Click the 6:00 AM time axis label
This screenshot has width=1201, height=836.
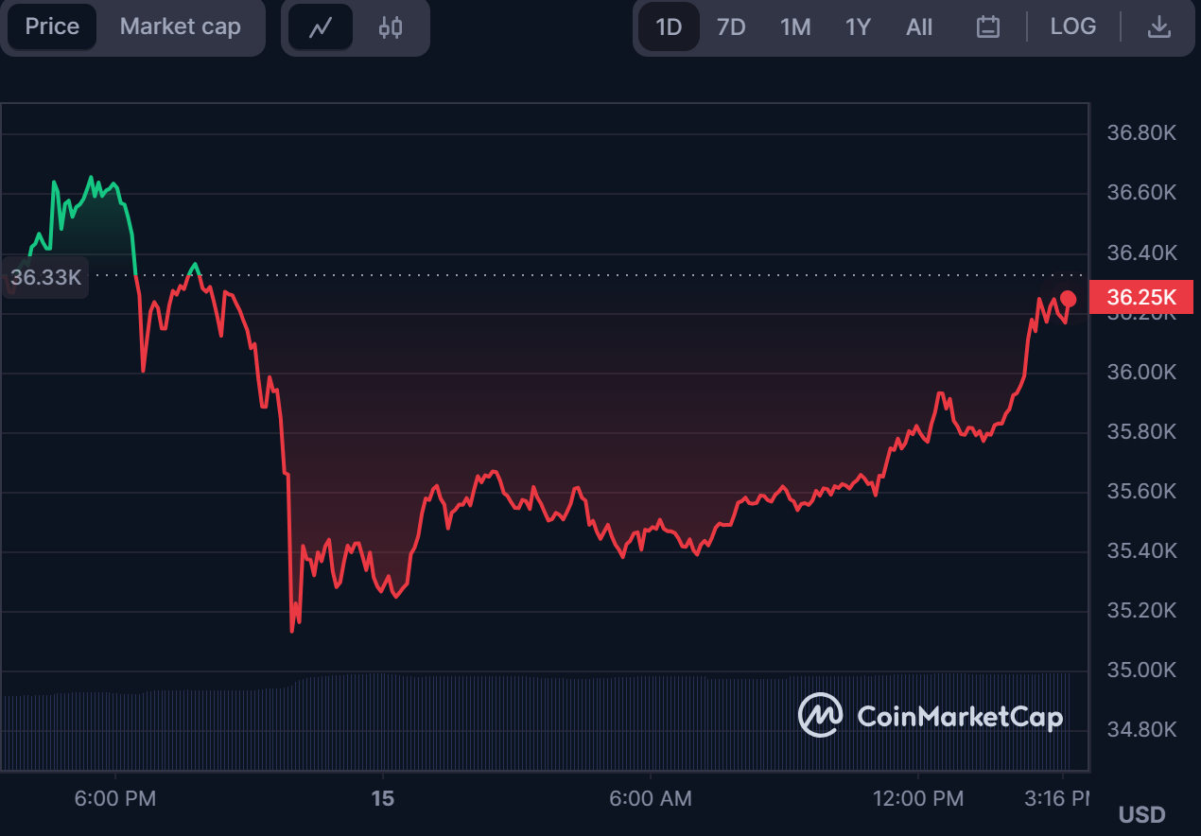pos(651,799)
